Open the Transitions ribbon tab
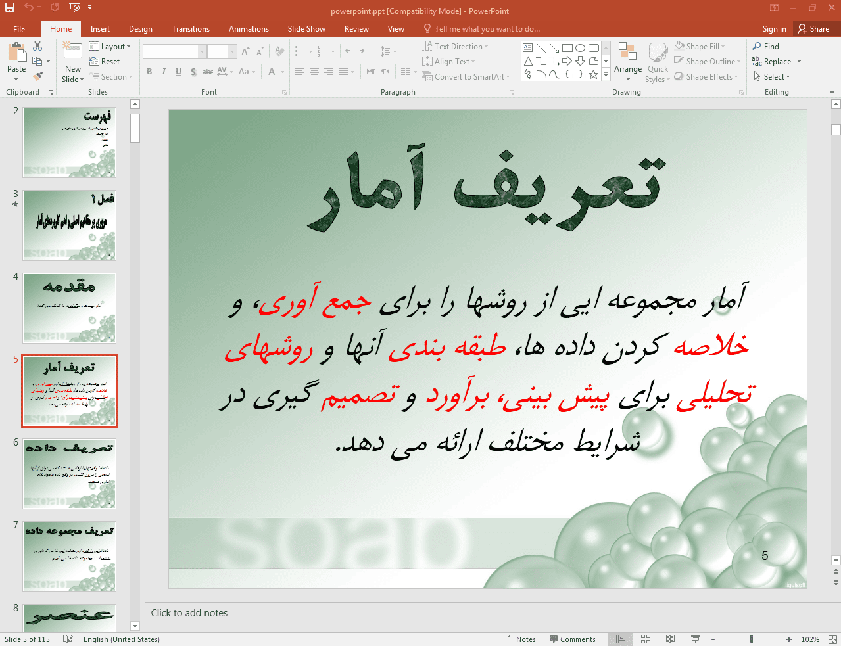 click(x=191, y=29)
